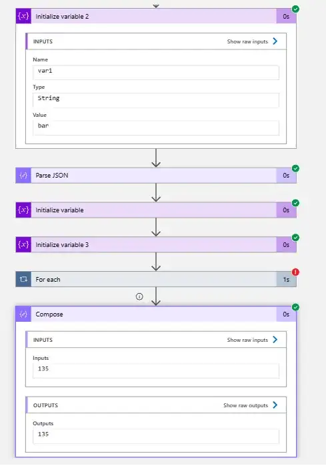Click the Compose Outputs field showing 135
Image resolution: width=326 pixels, height=470 pixels.
(x=156, y=436)
